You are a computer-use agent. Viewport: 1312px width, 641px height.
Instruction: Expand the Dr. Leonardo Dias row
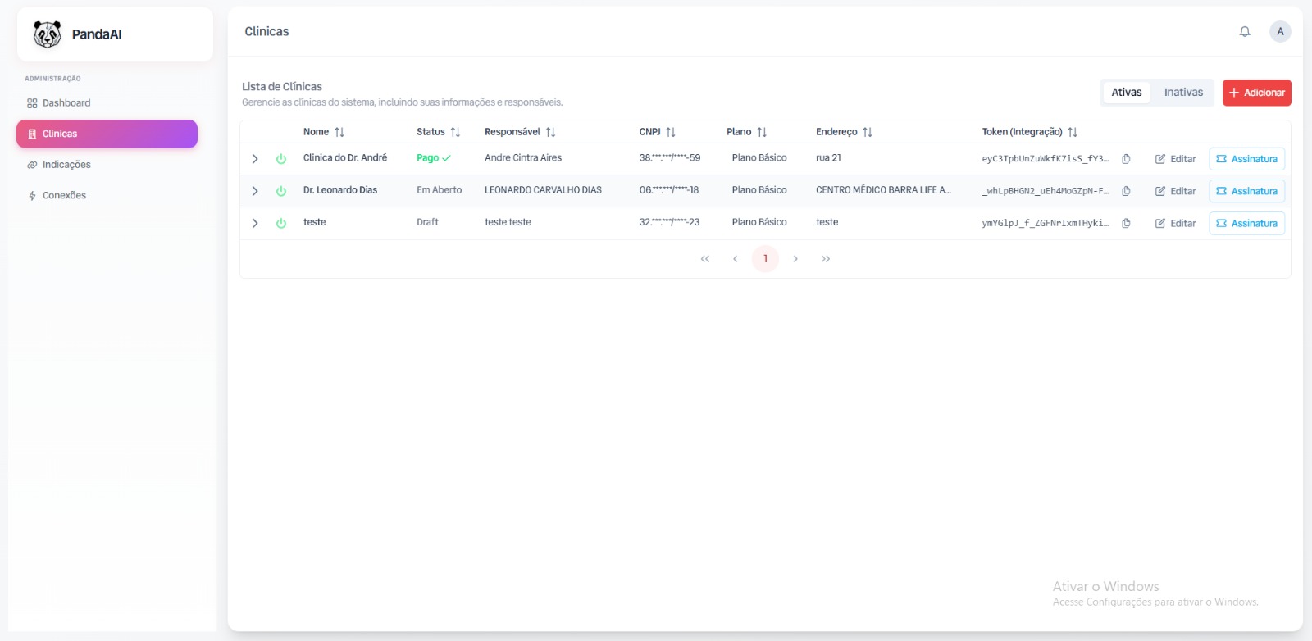click(x=255, y=191)
